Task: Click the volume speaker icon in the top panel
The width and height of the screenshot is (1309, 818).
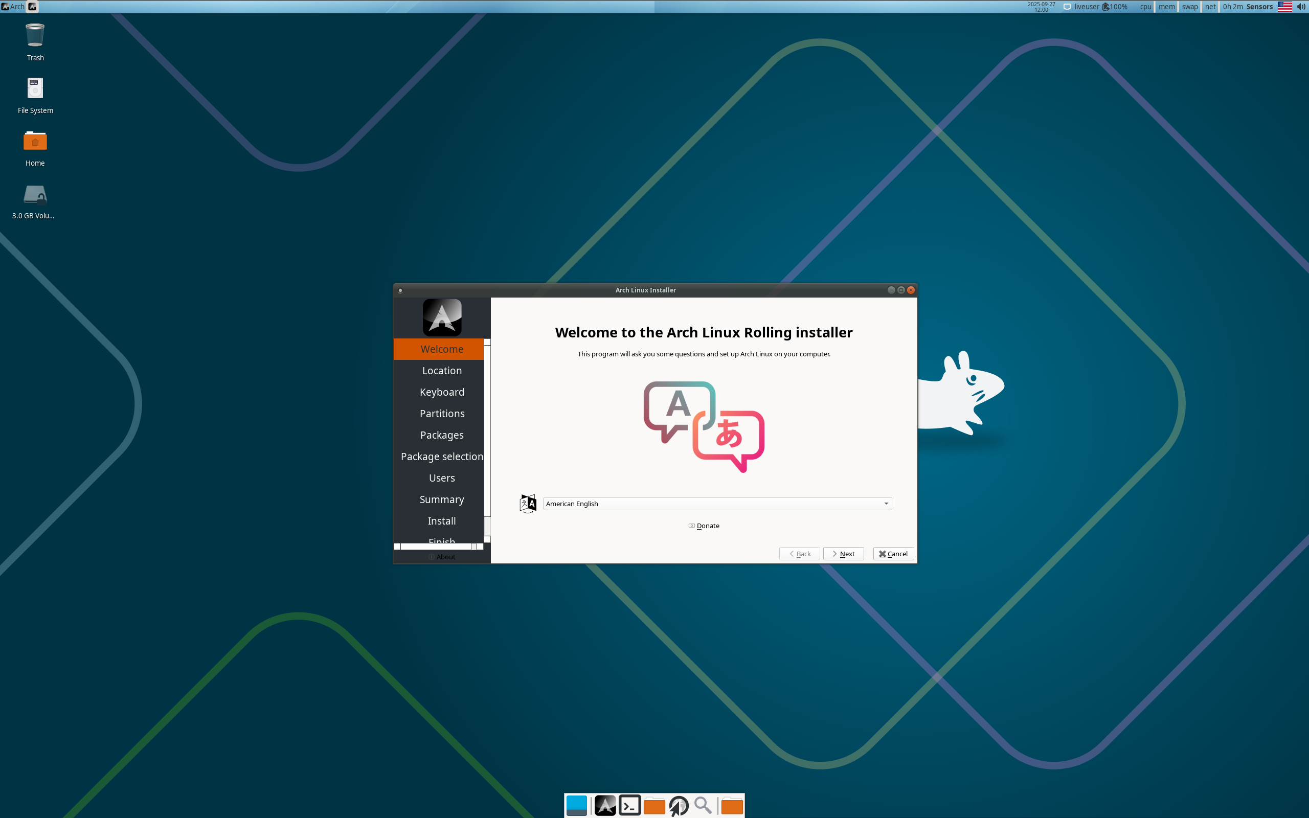Action: tap(1301, 7)
